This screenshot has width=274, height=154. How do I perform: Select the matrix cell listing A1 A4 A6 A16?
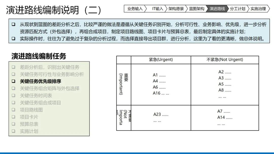[x=161, y=84]
